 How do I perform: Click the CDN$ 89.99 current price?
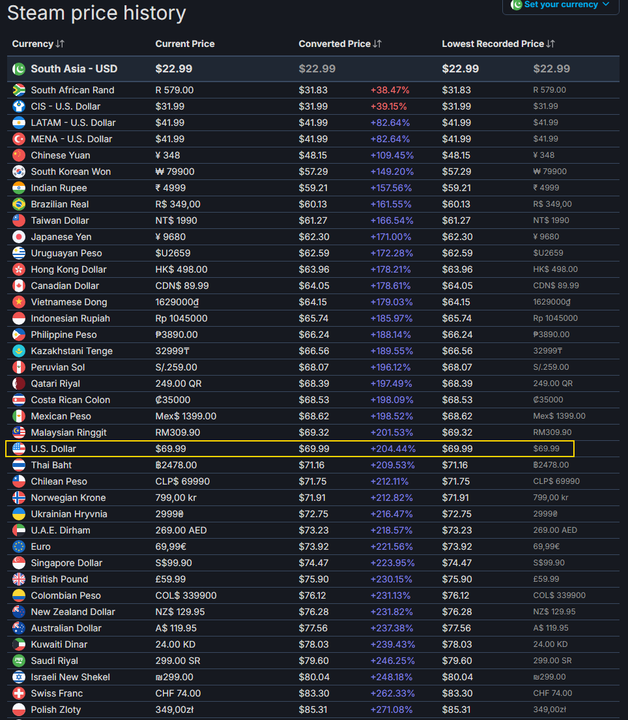[182, 286]
